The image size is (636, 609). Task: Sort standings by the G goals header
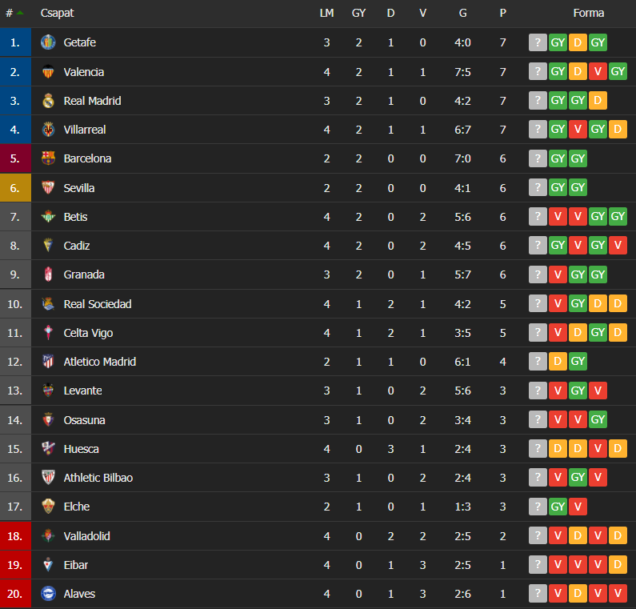point(463,13)
